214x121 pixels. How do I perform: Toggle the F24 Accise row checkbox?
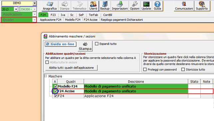[55, 91]
